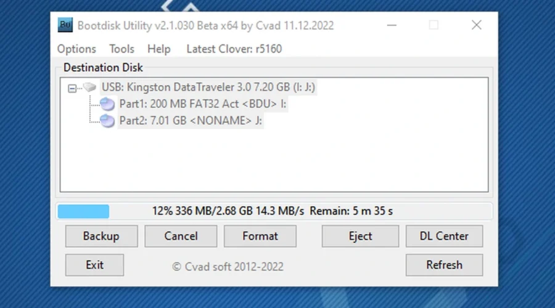Click the Bootdisk Utility app icon in title bar

click(x=65, y=25)
